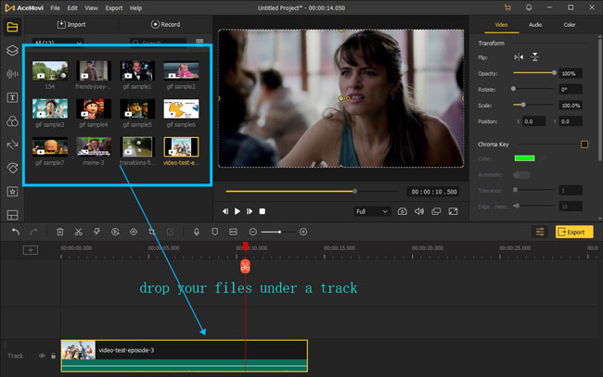Click the preview progress bar handle
The width and height of the screenshot is (603, 377).
pyautogui.click(x=355, y=191)
